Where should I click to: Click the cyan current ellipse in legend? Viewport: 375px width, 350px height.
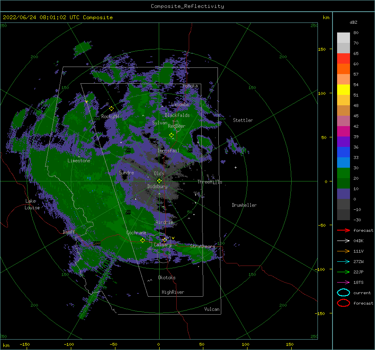[x=343, y=293]
